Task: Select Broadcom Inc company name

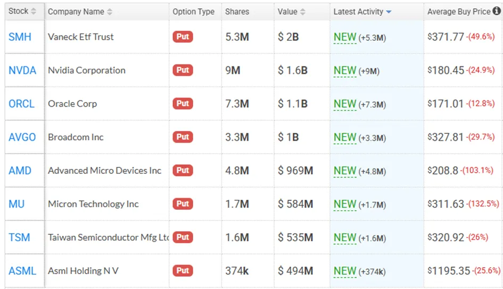Action: pos(76,137)
